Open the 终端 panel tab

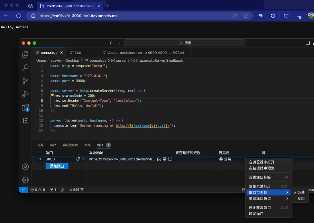pos(88,145)
